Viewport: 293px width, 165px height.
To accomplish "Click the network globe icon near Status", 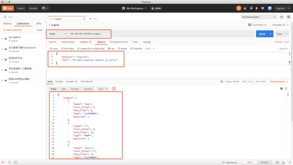I will (x=222, y=82).
